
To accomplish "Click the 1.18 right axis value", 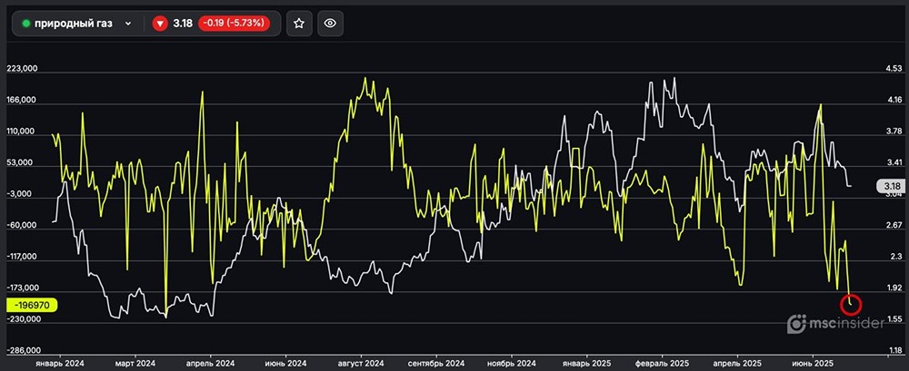I will (x=894, y=350).
